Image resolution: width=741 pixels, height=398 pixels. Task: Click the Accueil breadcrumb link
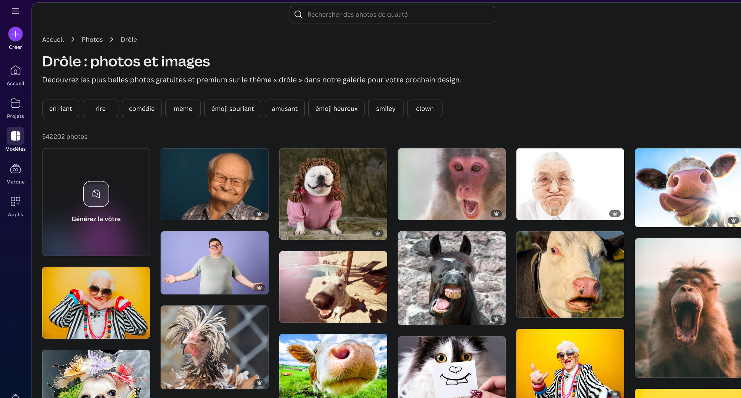click(53, 39)
